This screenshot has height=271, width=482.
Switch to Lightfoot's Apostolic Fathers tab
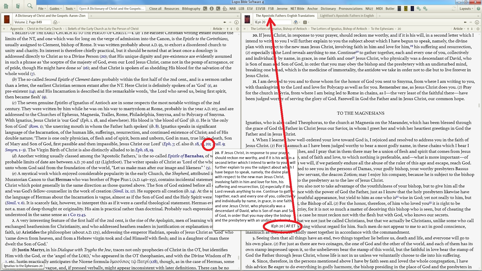[x=347, y=16]
